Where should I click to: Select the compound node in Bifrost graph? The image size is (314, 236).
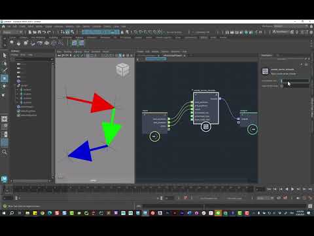pyautogui.click(x=206, y=108)
